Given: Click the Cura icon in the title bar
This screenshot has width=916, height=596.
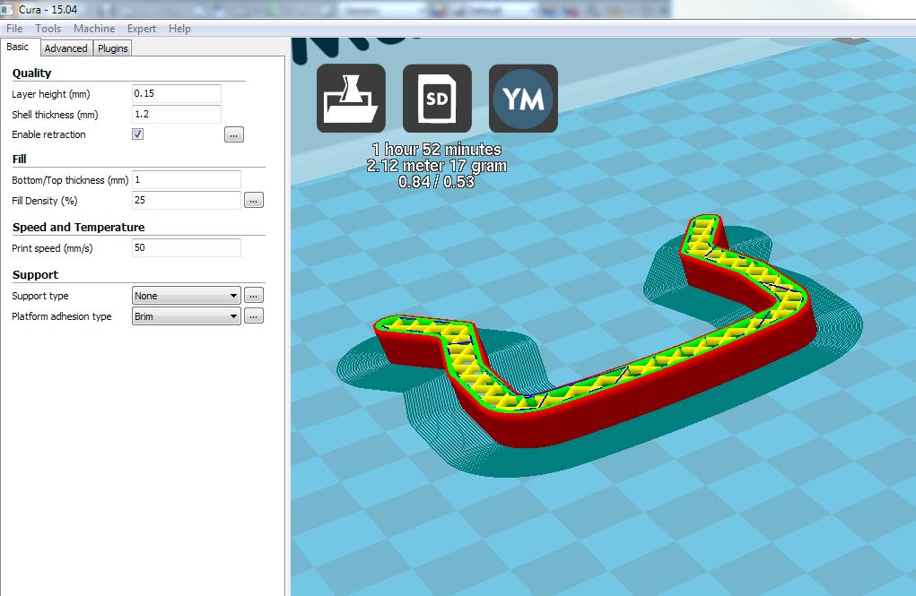Looking at the screenshot, I should (8, 9).
